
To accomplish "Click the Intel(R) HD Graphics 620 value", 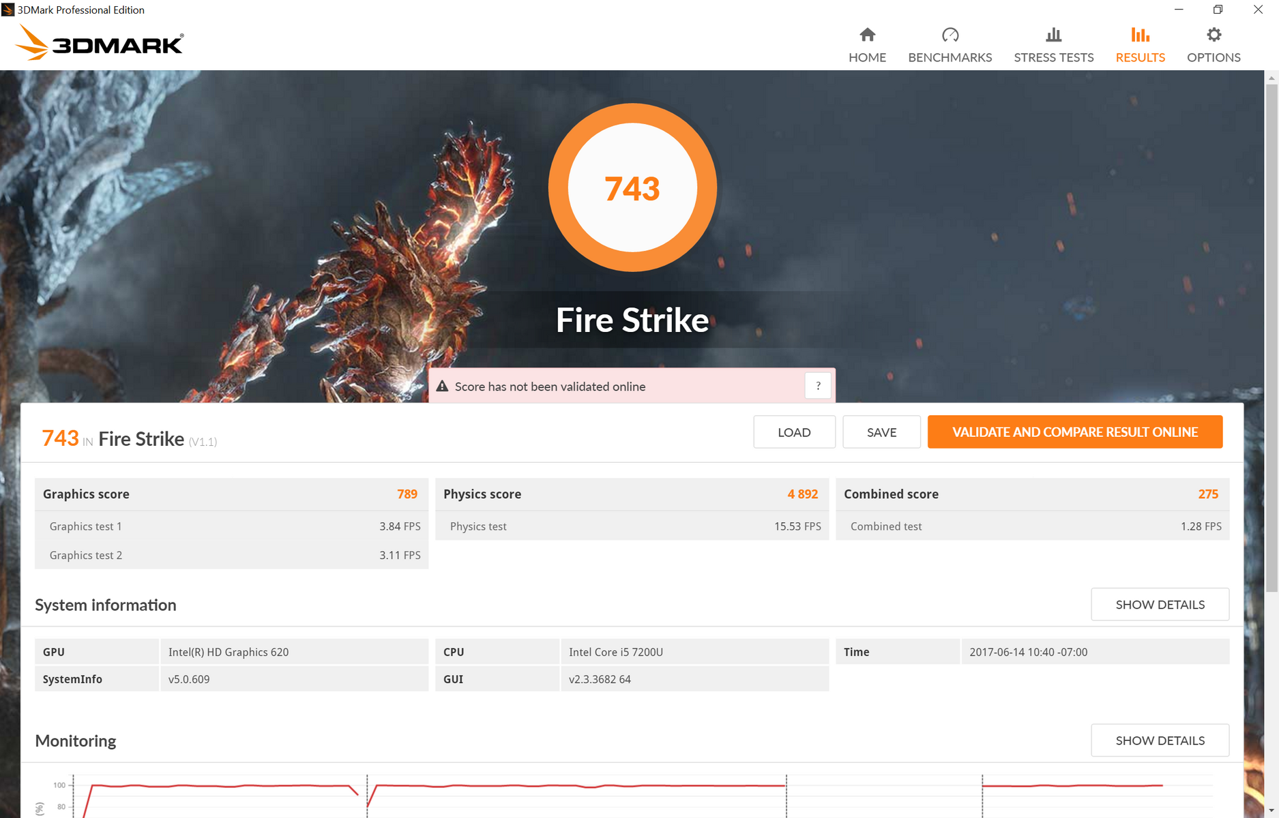I will (x=229, y=652).
